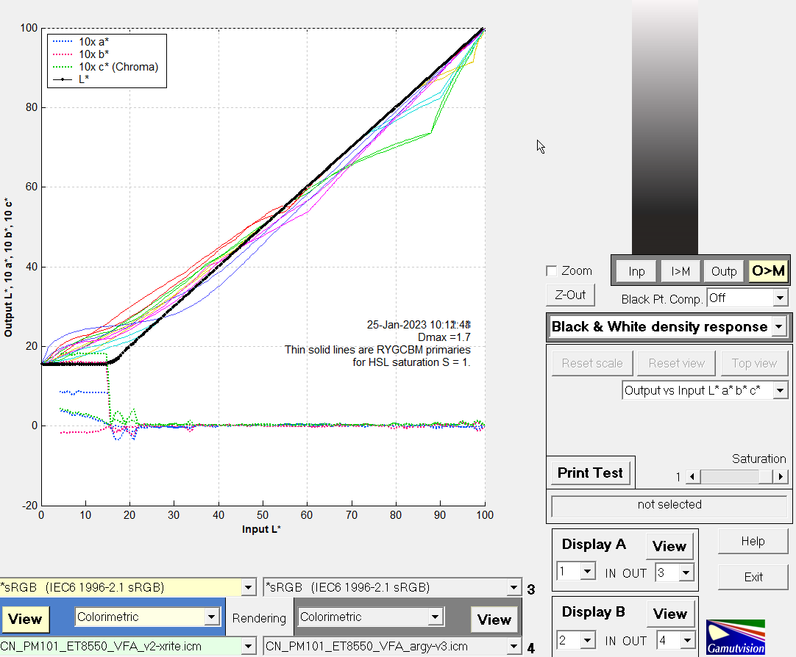
Task: Click the Gamutvision logo icon
Action: (x=735, y=636)
